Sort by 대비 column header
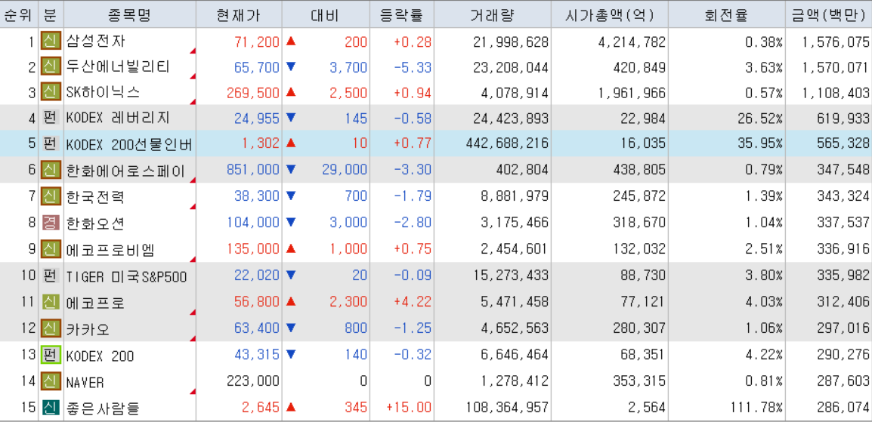Screen dimensions: 872x422 point(326,14)
